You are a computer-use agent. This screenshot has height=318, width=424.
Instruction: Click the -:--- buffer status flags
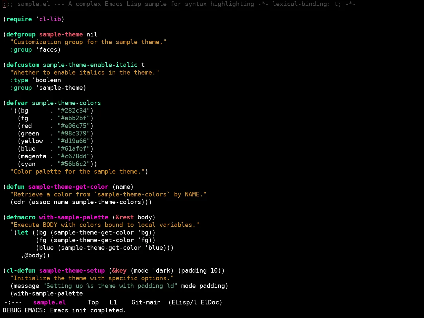[13, 302]
